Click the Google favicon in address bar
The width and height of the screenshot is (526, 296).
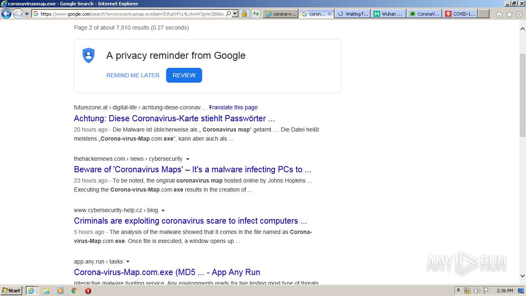click(36, 14)
